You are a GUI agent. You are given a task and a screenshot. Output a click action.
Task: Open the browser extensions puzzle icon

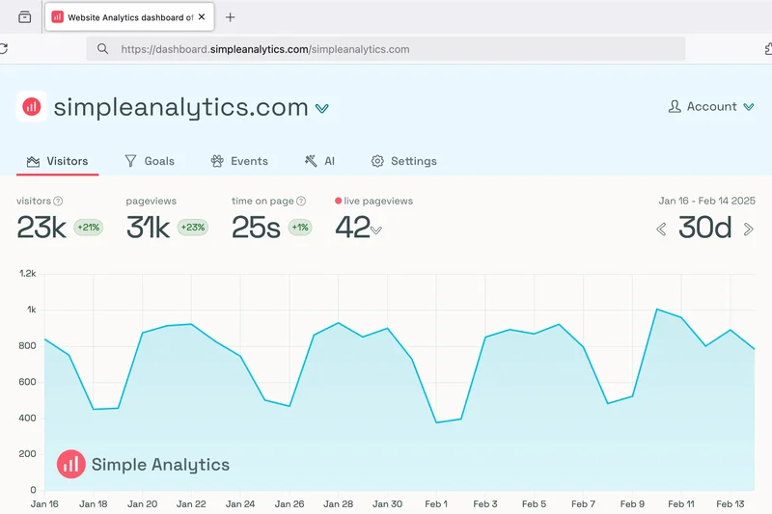pos(768,48)
